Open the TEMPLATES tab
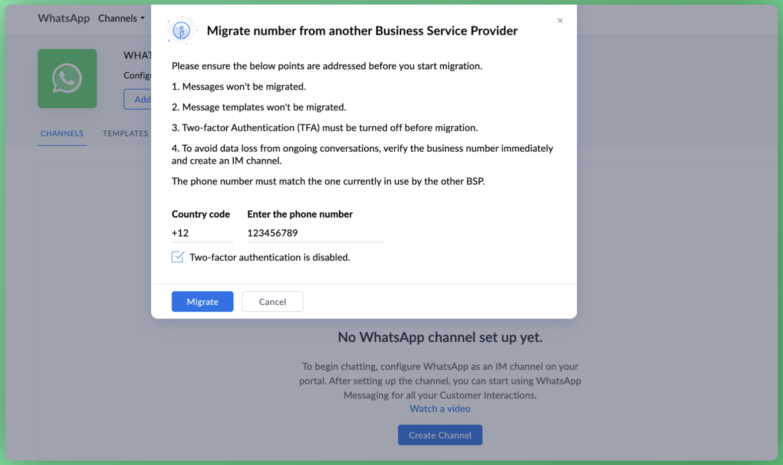This screenshot has width=783, height=465. (125, 133)
